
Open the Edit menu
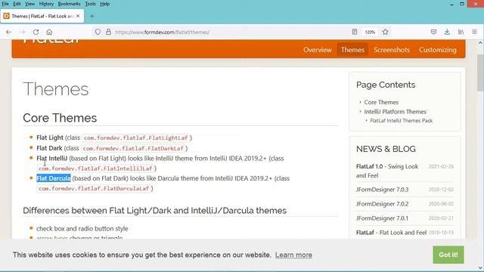click(17, 4)
